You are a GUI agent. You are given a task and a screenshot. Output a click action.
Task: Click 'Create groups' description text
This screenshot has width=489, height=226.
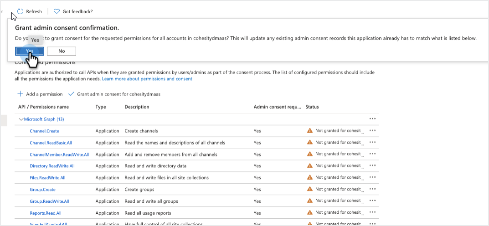coord(139,189)
